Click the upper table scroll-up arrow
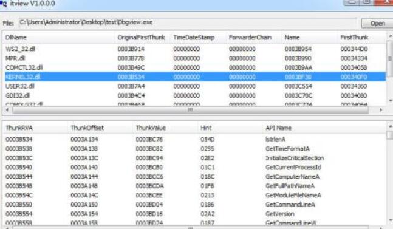The height and width of the screenshot is (229, 393). [390, 36]
